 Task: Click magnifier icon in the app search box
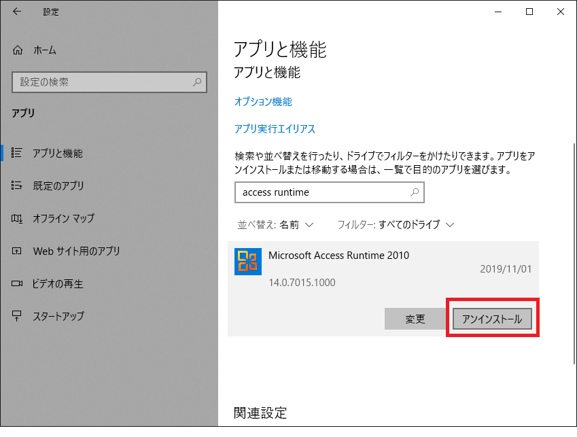click(x=415, y=192)
